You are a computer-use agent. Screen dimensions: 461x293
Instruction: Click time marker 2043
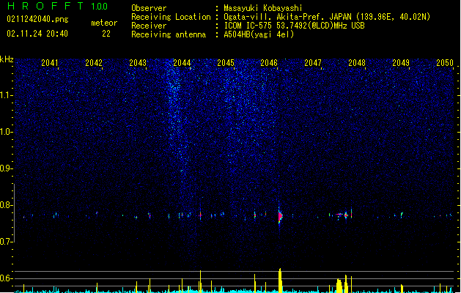[x=138, y=62]
